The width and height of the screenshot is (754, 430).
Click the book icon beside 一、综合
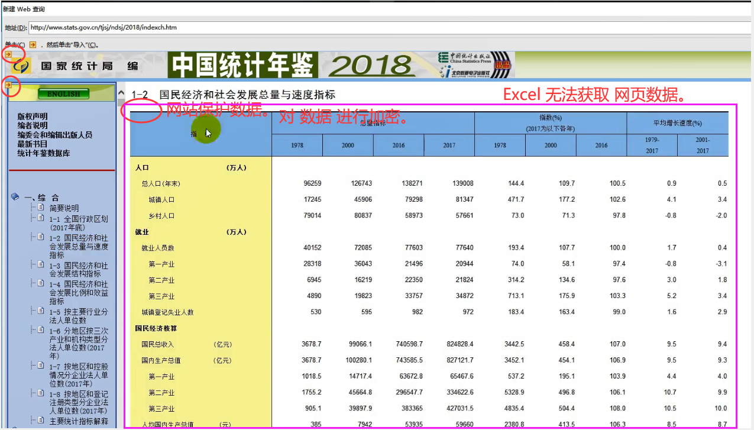click(15, 198)
